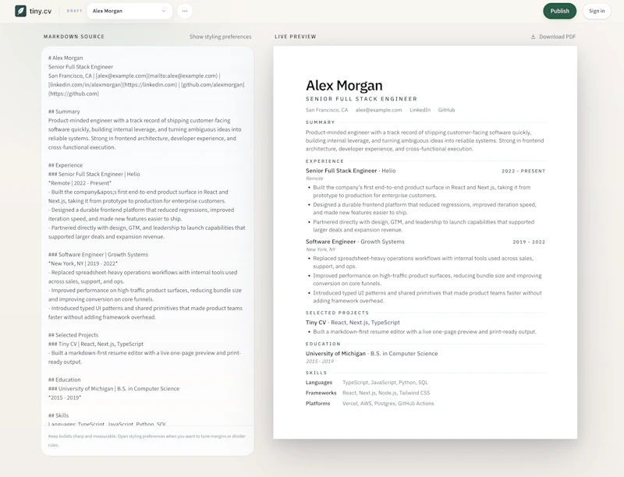Image resolution: width=624 pixels, height=477 pixels.
Task: Click DRAFT label beside the dropdown
Action: [x=74, y=11]
